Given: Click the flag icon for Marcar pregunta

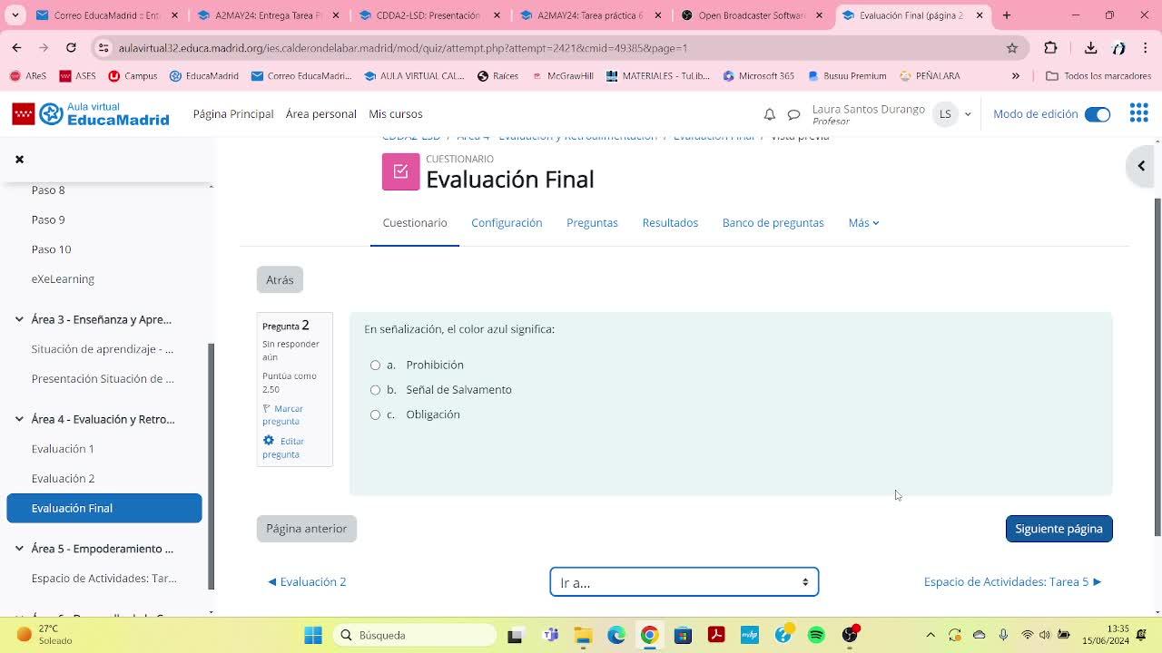Looking at the screenshot, I should tap(267, 409).
